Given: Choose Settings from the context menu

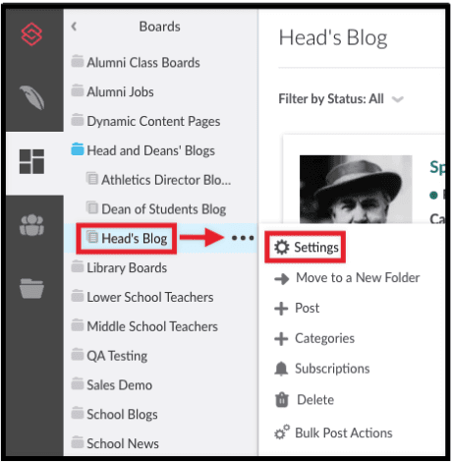Looking at the screenshot, I should [x=306, y=247].
